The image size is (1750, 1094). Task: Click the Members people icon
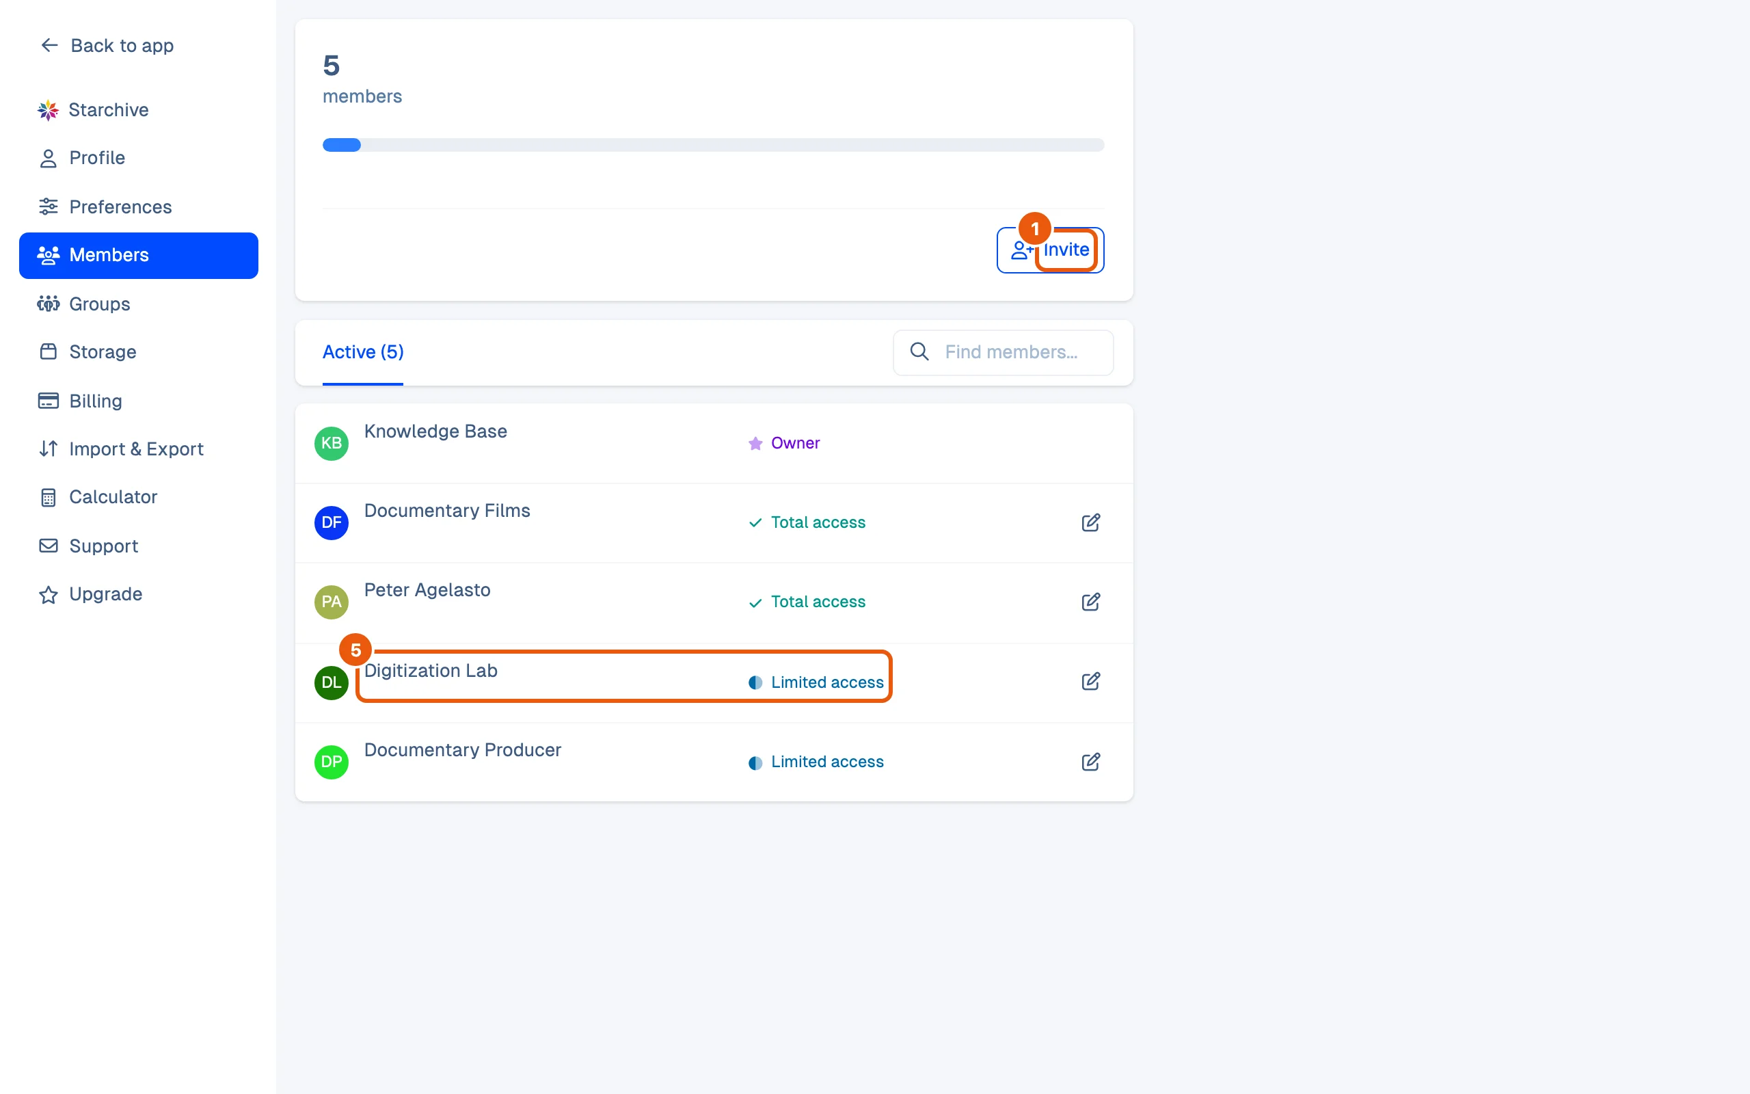(48, 256)
